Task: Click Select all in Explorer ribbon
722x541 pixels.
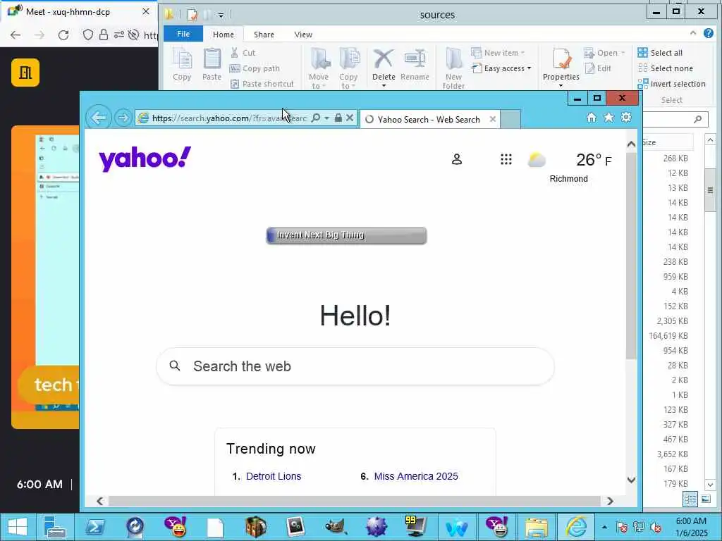Action: (x=660, y=53)
